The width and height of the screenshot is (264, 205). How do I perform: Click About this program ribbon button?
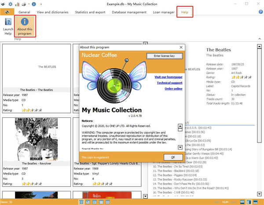tap(25, 26)
